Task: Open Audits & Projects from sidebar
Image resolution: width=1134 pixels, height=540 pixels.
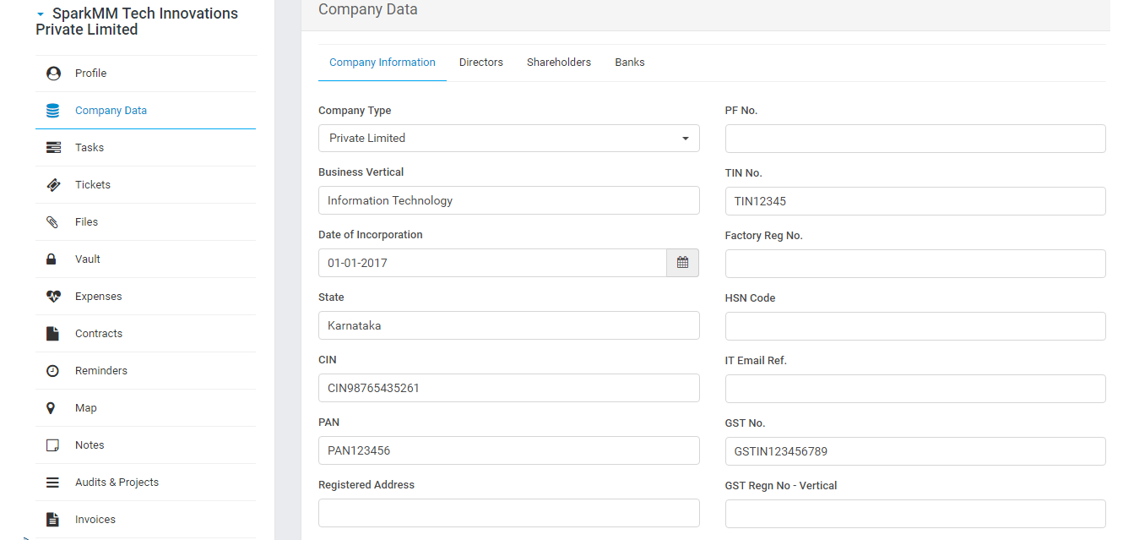Action: click(x=117, y=483)
